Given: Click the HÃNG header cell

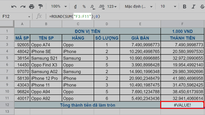Looking at the screenshot, I should tap(78, 38).
